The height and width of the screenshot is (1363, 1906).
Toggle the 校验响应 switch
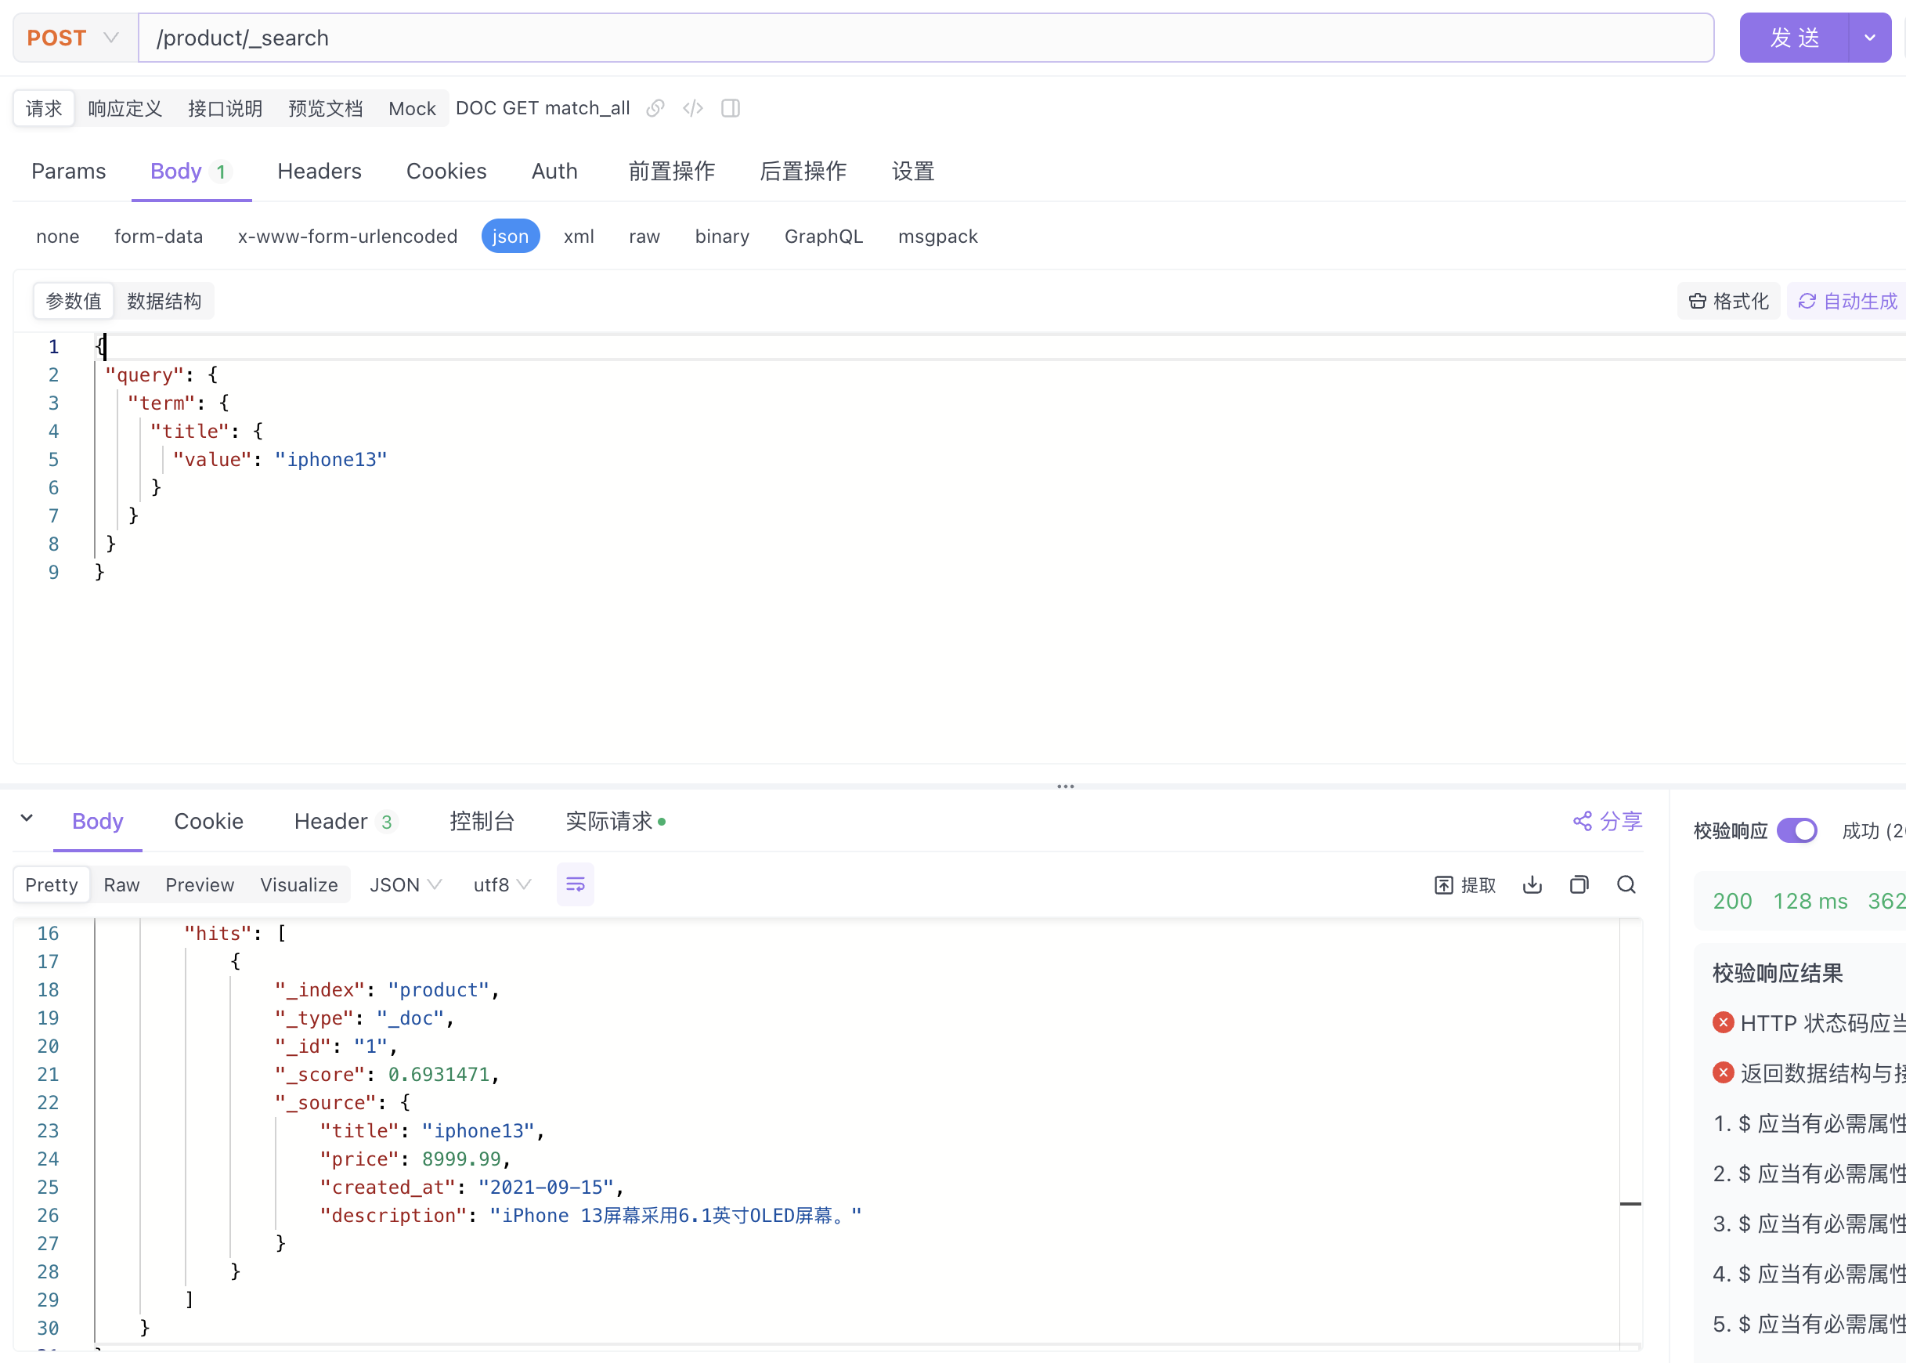[1797, 830]
